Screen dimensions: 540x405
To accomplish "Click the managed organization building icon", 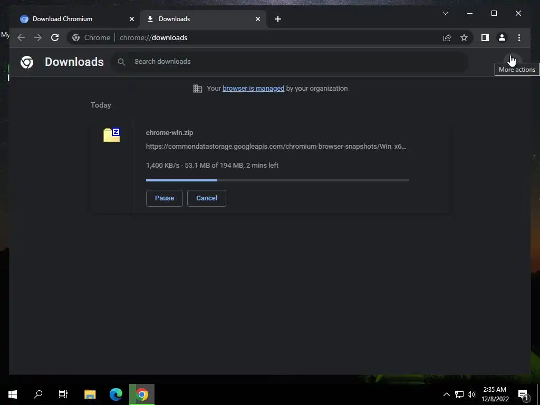I will coord(198,89).
